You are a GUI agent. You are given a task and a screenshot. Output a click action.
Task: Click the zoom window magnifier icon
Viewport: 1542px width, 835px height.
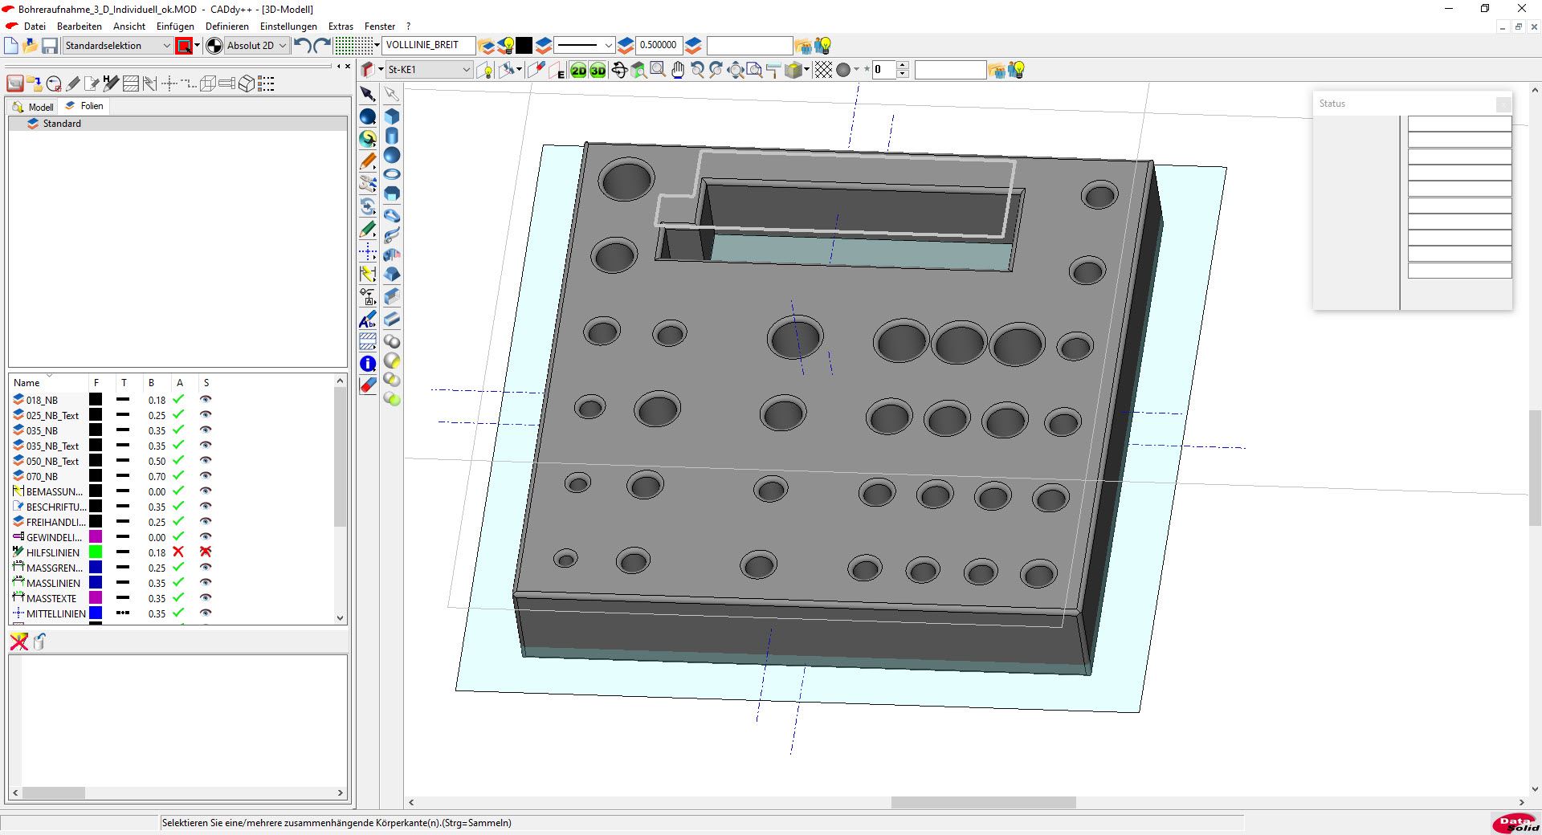coord(658,71)
